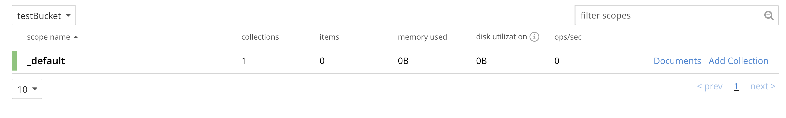Click the green status bar of _default
This screenshot has height=118, width=786.
(x=14, y=61)
